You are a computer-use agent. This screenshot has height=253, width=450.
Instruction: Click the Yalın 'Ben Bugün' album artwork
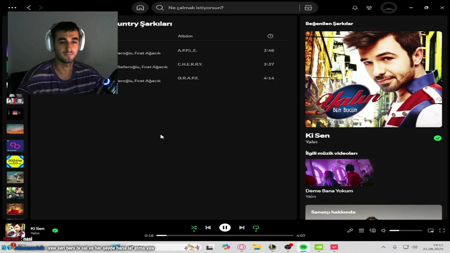pos(374,79)
